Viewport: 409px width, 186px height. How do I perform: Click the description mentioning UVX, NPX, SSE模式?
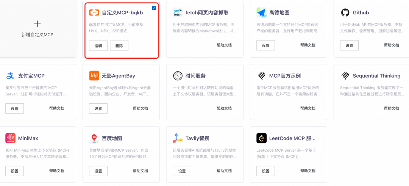[116, 28]
